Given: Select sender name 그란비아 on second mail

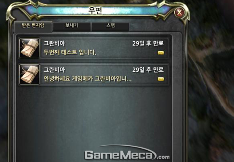Looking at the screenshot, I should 54,70.
